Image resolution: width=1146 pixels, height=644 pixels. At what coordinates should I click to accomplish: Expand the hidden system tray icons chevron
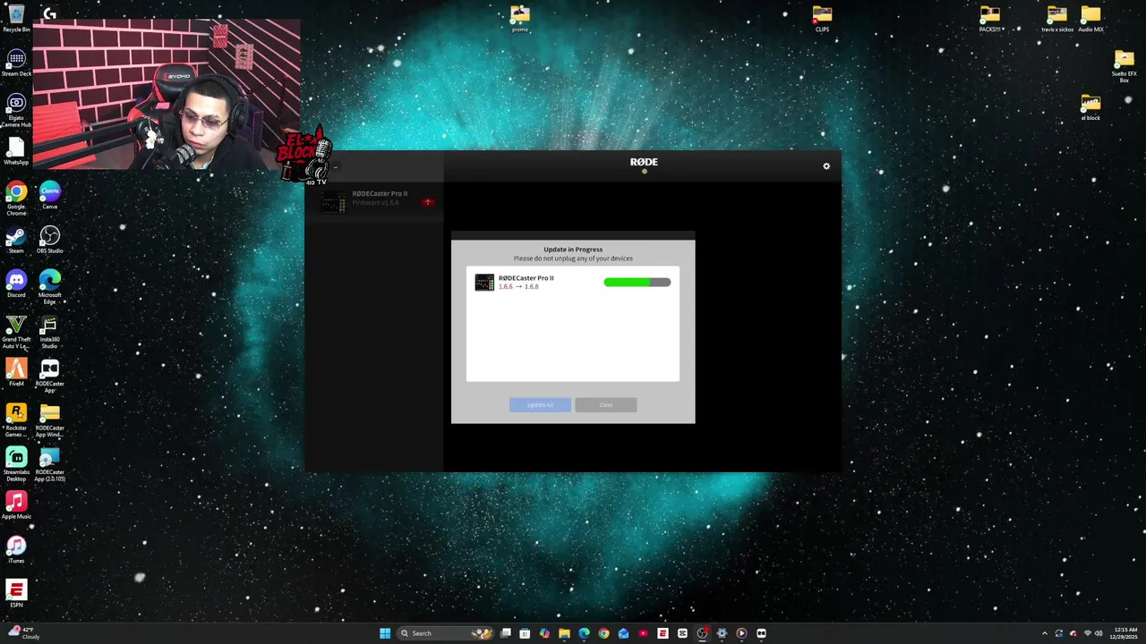pos(1044,633)
